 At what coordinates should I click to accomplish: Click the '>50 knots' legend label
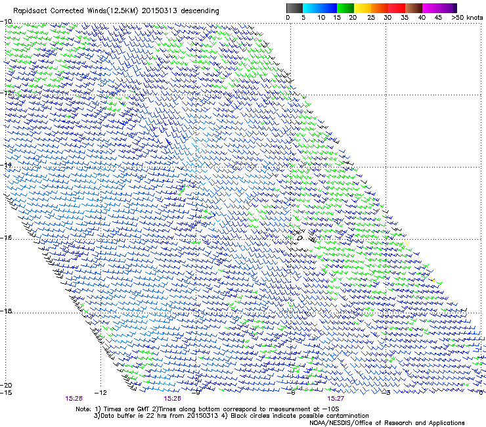467,18
